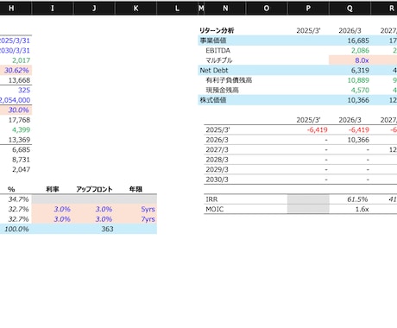Select column J header

pos(94,9)
